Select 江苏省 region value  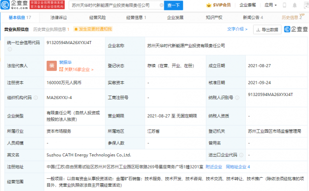(154, 131)
